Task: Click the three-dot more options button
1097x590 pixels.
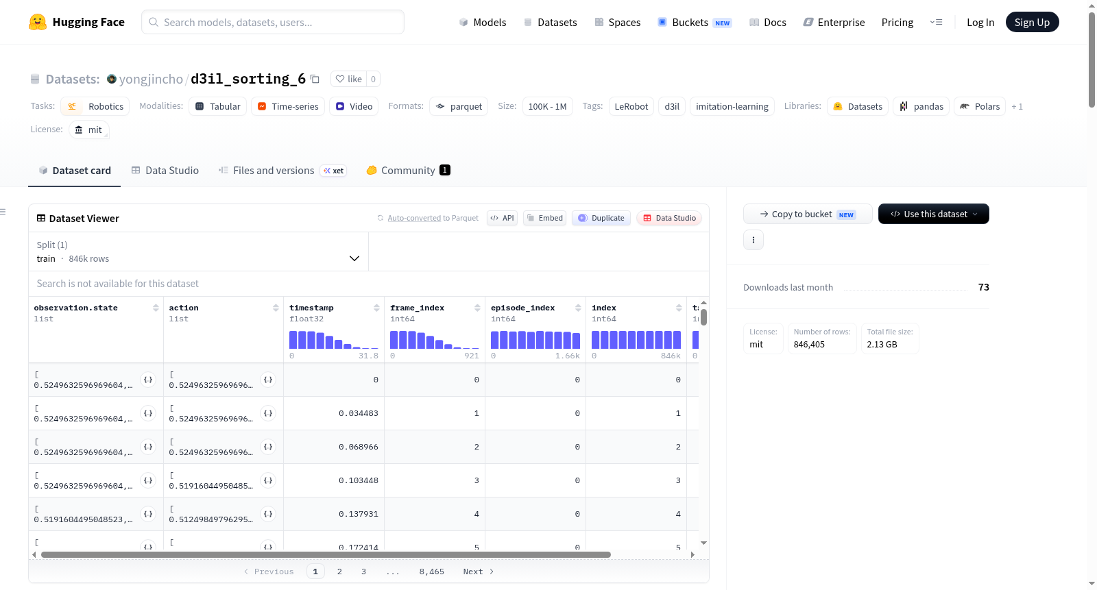Action: (x=754, y=240)
